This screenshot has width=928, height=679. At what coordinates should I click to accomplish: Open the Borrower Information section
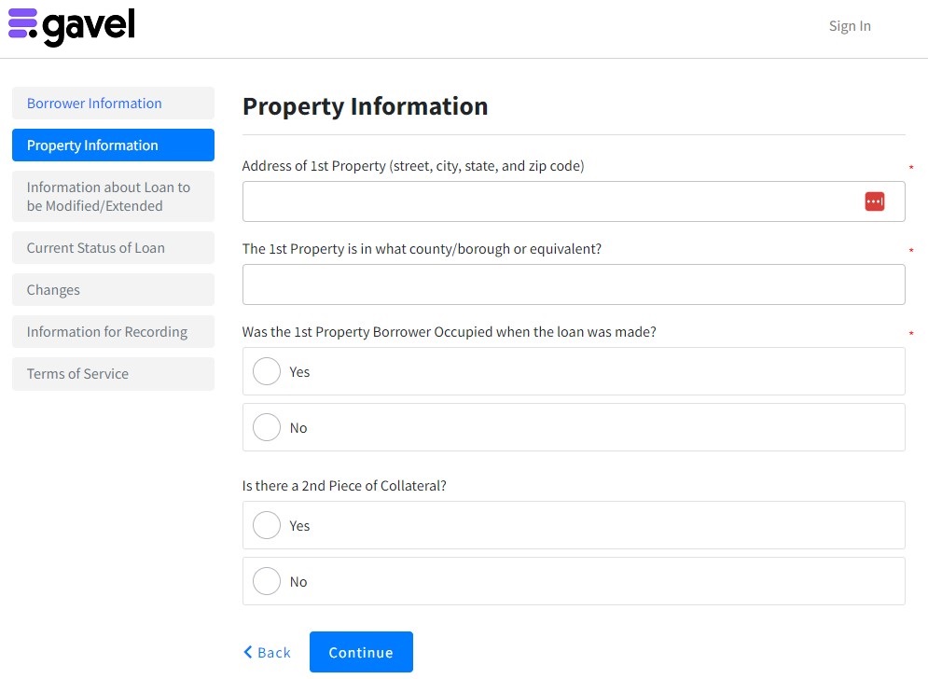pyautogui.click(x=113, y=104)
